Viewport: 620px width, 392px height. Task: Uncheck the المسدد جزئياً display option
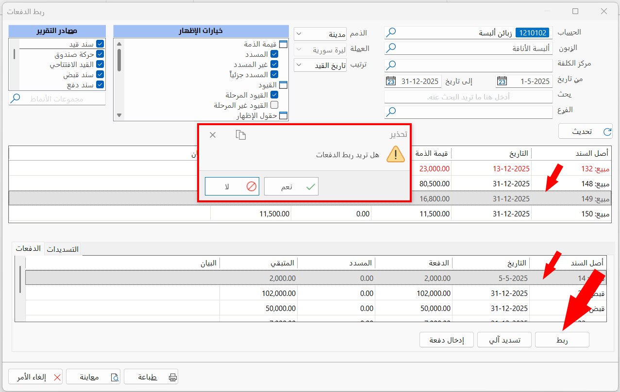point(274,74)
